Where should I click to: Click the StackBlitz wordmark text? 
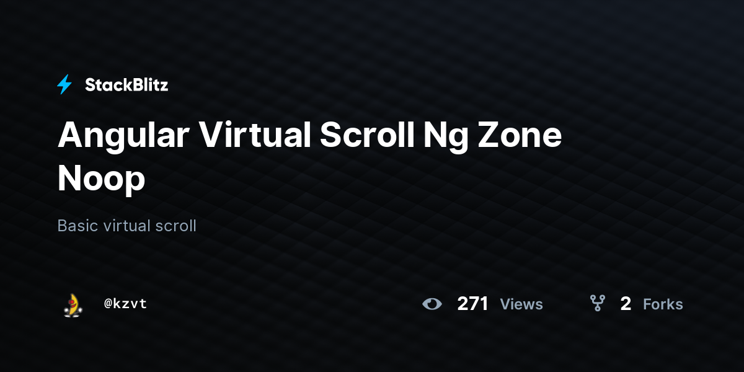[126, 85]
